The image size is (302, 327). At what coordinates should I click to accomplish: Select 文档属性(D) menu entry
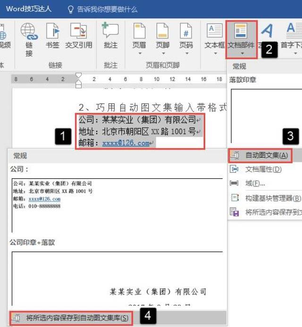(x=265, y=169)
